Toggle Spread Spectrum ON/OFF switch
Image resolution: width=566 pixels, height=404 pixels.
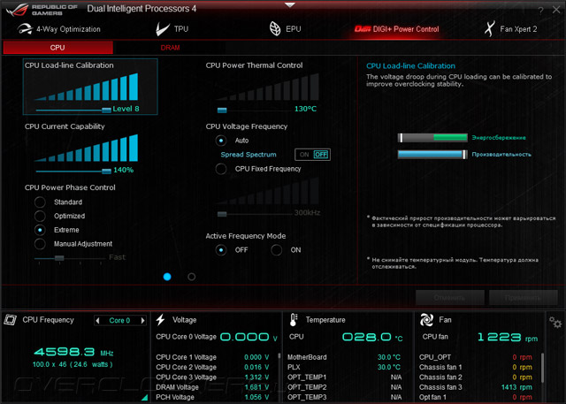(x=312, y=155)
